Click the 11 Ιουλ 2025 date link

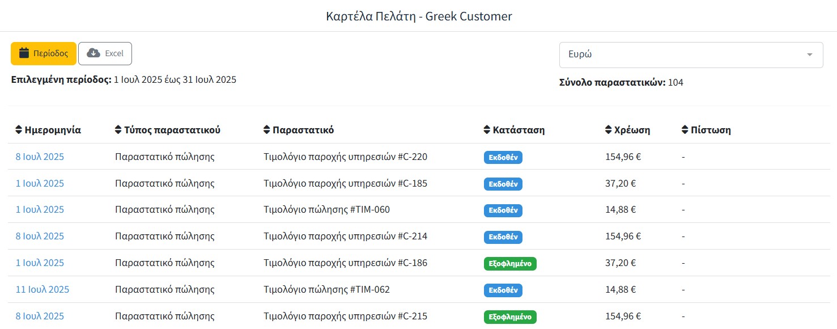tap(43, 289)
